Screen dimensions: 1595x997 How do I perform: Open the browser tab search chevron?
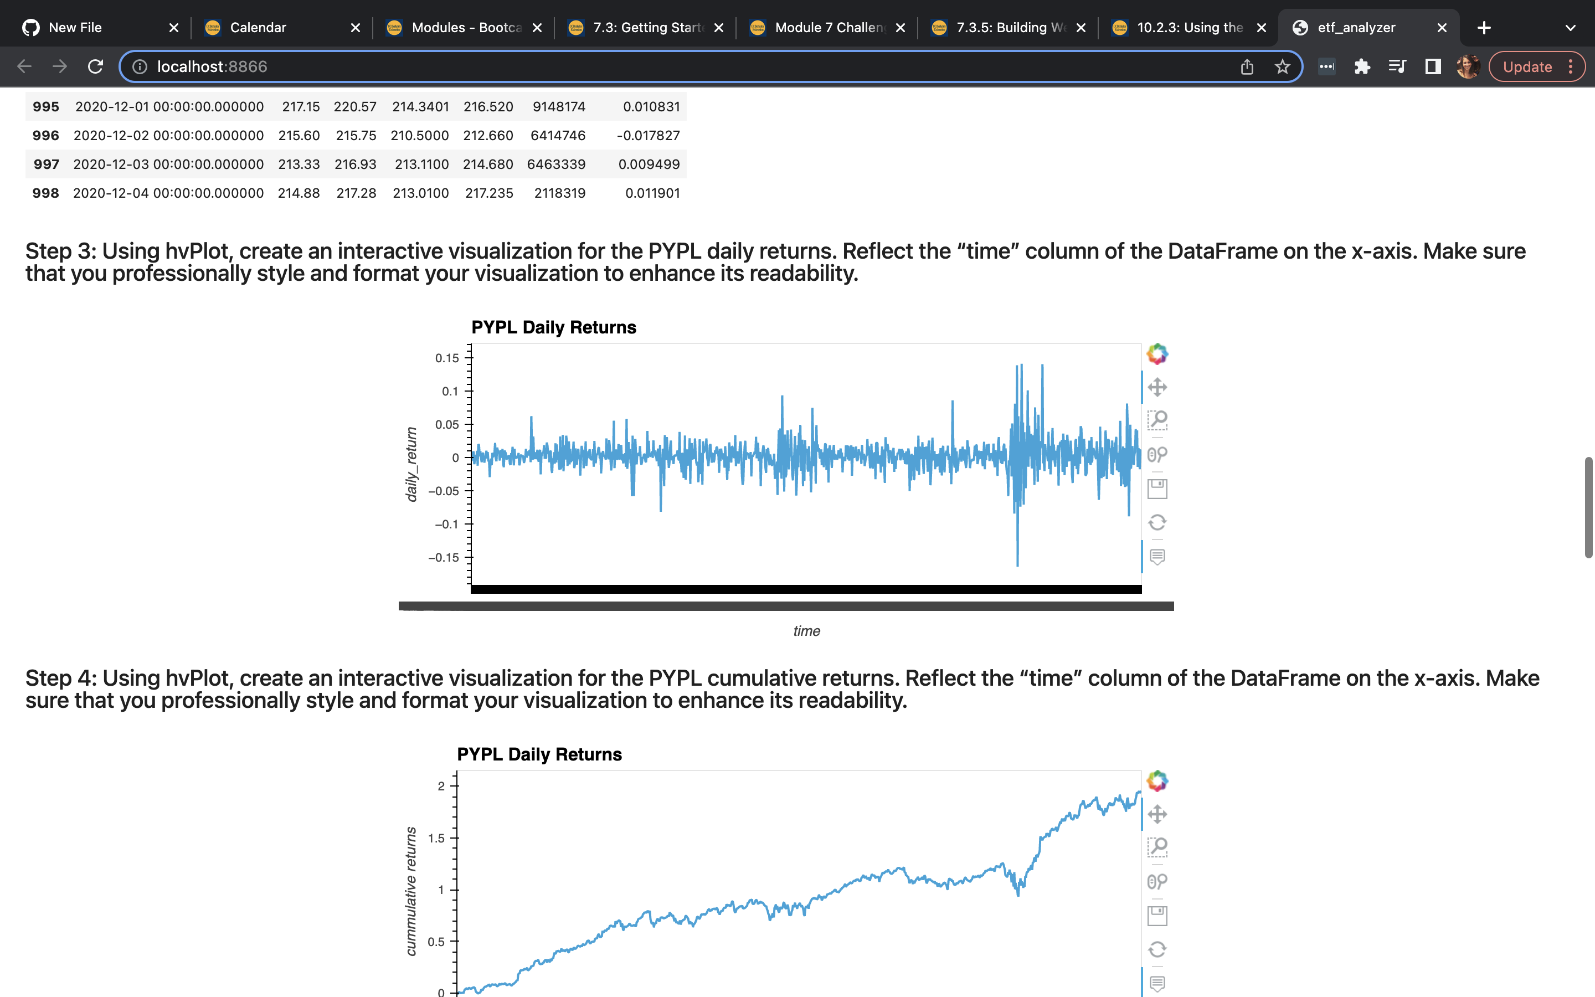[x=1570, y=28]
